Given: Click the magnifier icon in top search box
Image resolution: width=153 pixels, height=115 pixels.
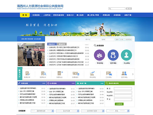Looking at the screenshot, I should 110,9.
